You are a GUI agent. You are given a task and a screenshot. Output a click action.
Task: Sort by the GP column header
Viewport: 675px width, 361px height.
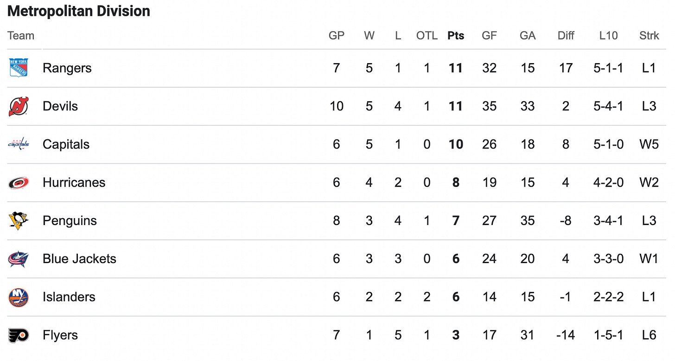click(x=337, y=36)
